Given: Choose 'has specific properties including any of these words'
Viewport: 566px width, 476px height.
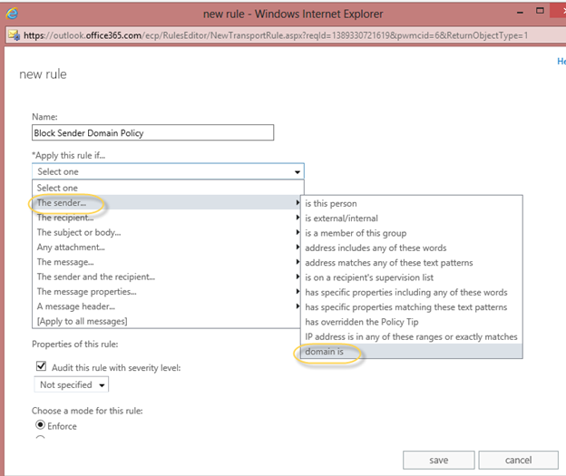Looking at the screenshot, I should (412, 292).
